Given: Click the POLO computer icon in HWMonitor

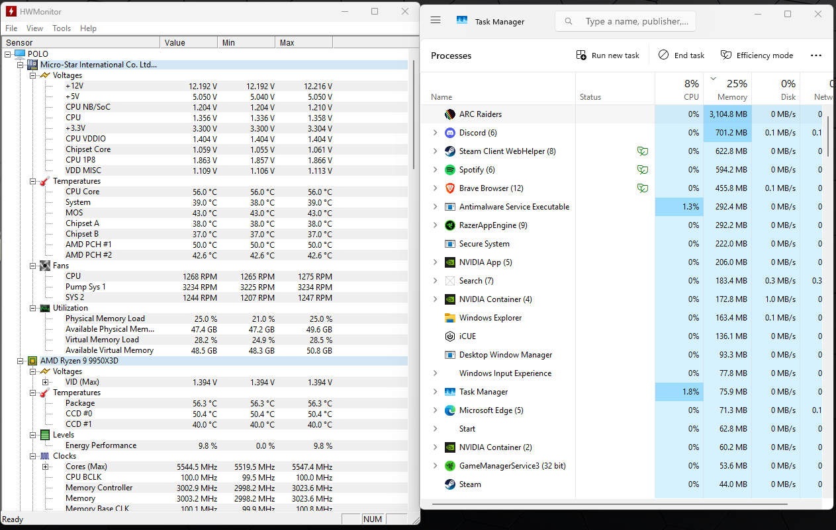Looking at the screenshot, I should (x=20, y=54).
